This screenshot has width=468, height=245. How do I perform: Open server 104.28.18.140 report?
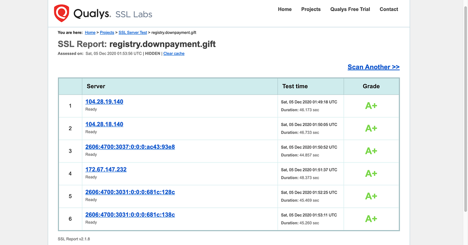point(104,124)
